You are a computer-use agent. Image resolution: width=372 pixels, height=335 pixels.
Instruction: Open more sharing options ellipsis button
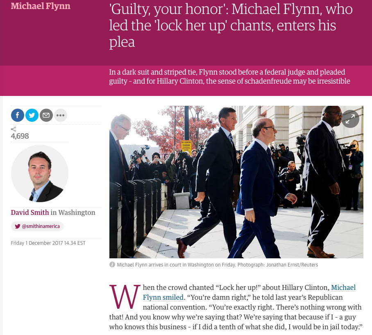pyautogui.click(x=61, y=115)
